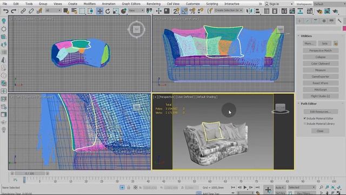Viewport: 346px width, 195px height.
Task: Open the Selected key filter dropdown
Action: [x=302, y=187]
